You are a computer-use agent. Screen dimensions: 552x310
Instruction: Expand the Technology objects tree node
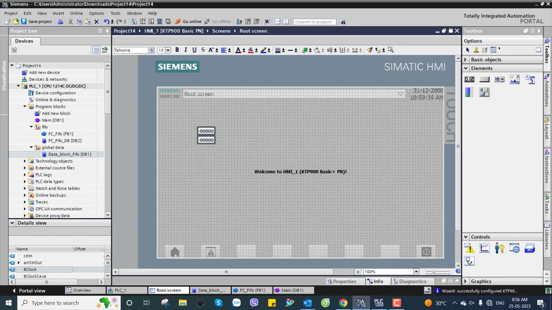tap(25, 161)
